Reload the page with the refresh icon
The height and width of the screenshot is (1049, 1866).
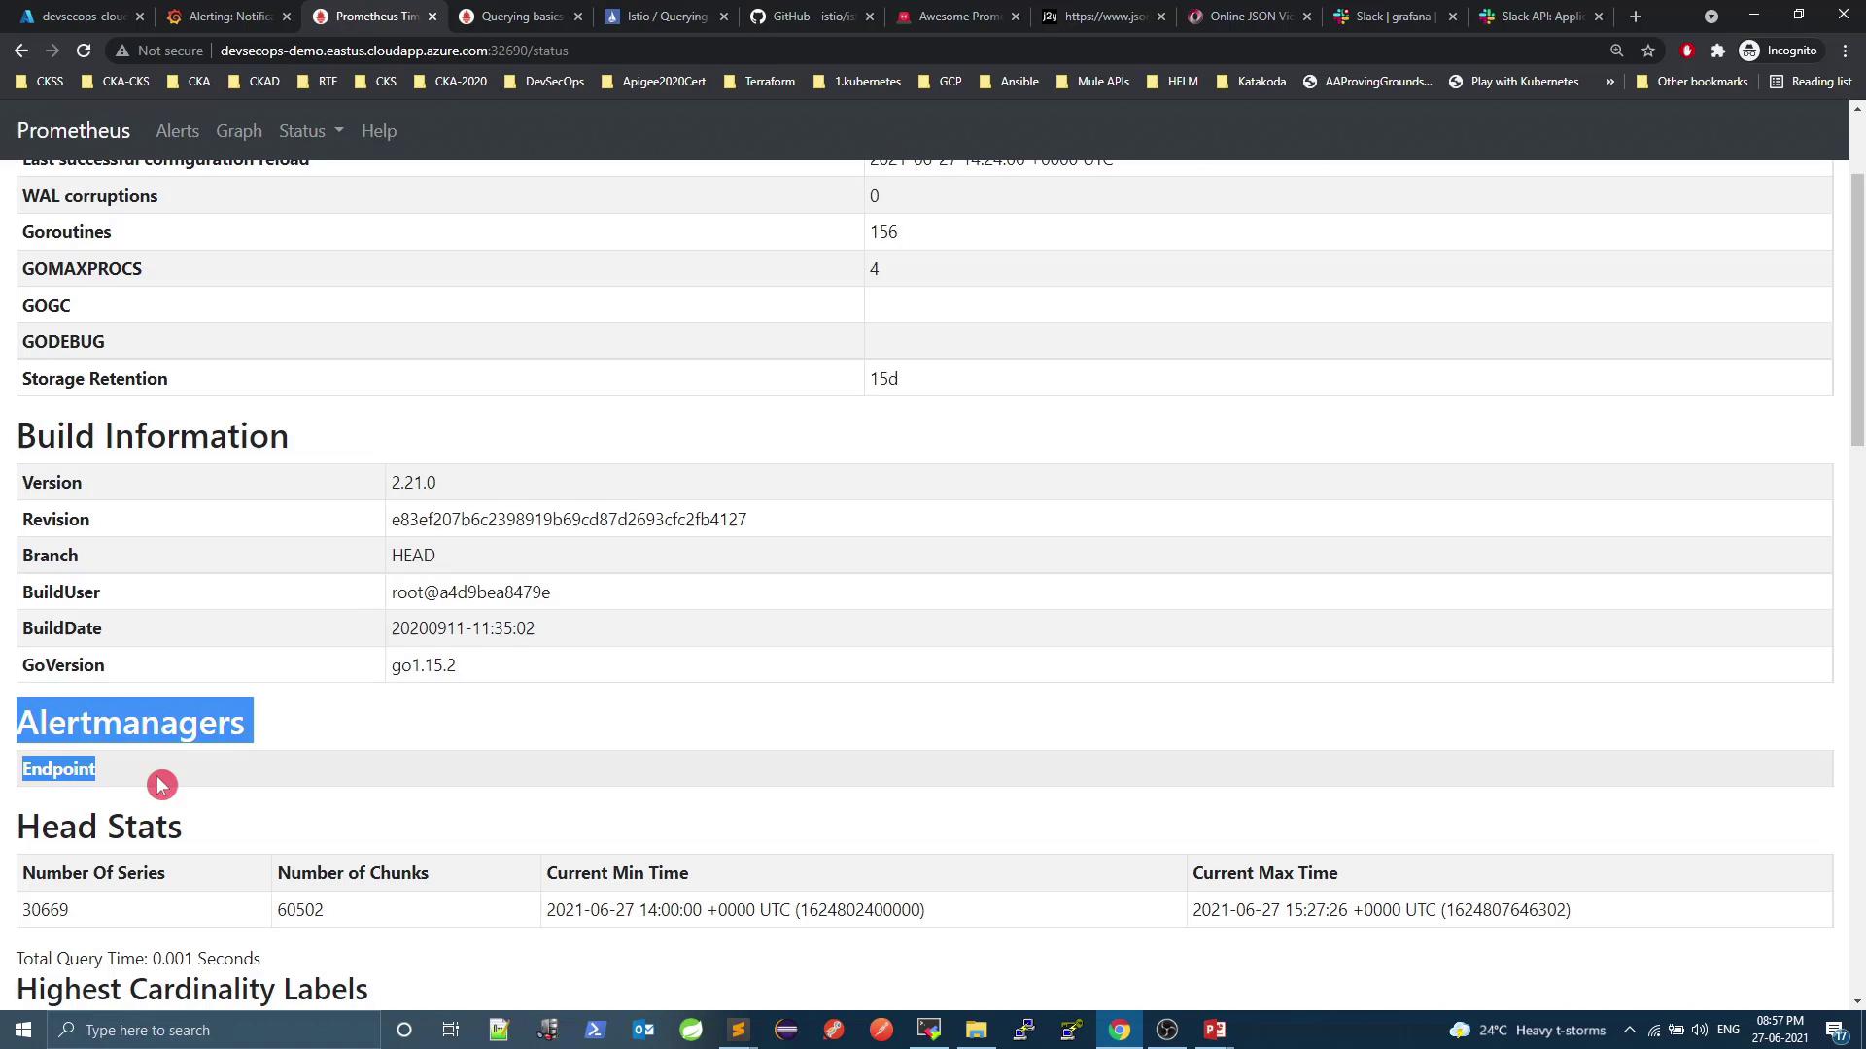click(x=84, y=51)
